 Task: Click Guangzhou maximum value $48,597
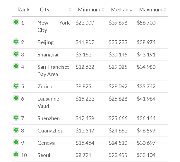click(146, 131)
